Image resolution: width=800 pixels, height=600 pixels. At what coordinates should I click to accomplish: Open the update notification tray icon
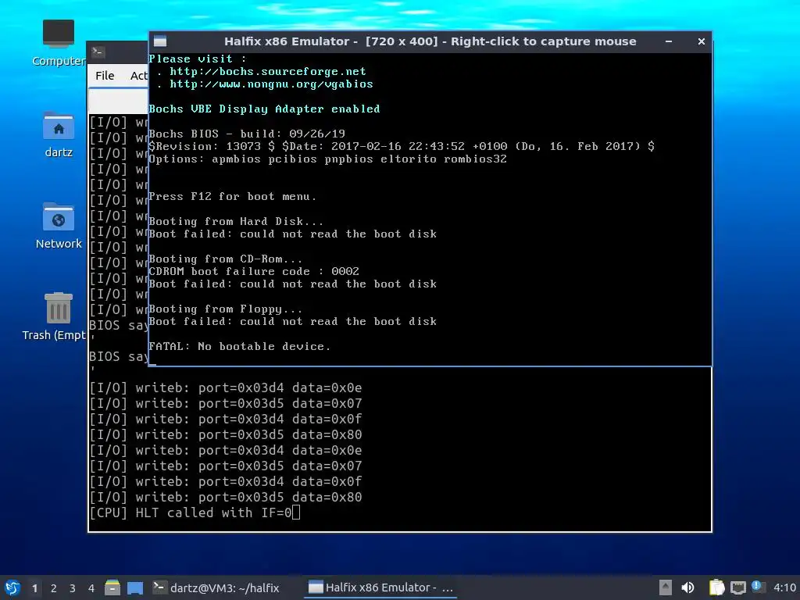click(758, 587)
